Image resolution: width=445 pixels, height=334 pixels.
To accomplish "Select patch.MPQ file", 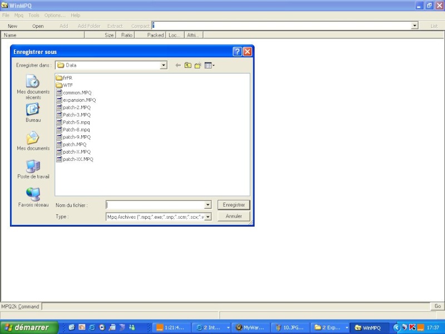I will (71, 144).
